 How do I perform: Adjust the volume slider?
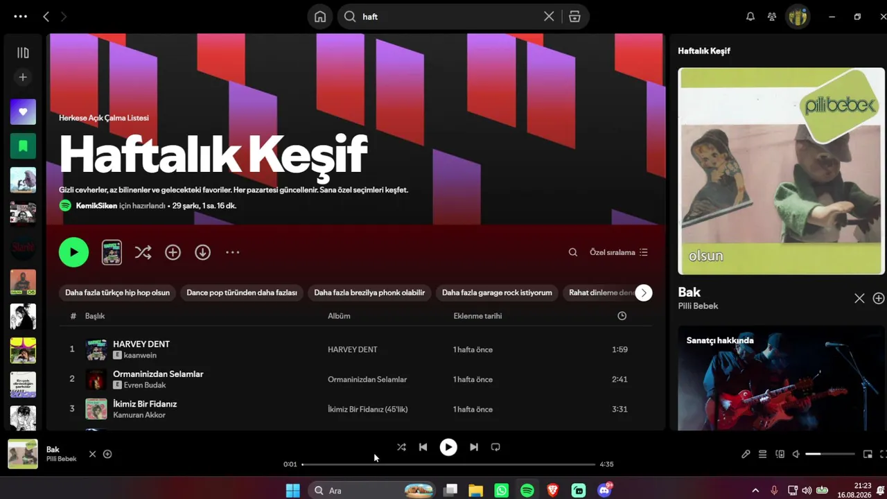[x=829, y=454]
